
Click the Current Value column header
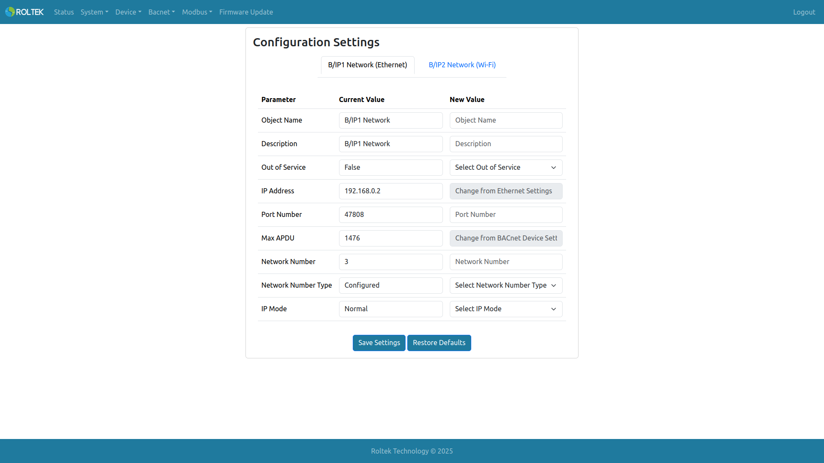[361, 99]
